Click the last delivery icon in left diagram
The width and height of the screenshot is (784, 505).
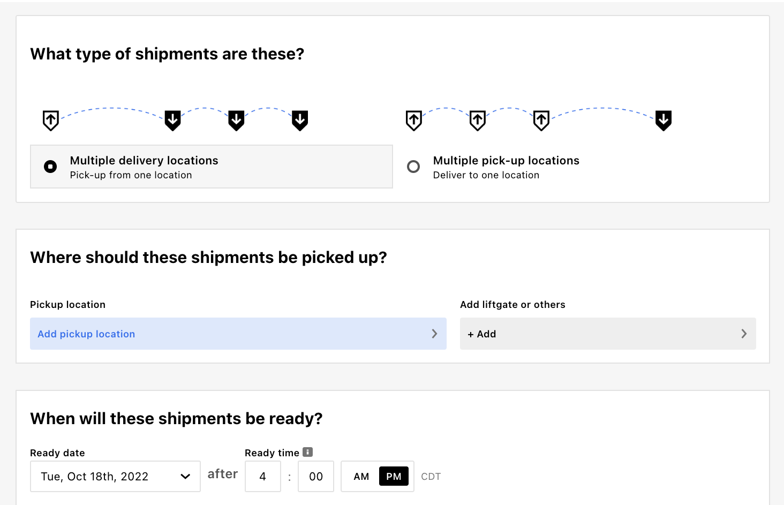tap(300, 120)
